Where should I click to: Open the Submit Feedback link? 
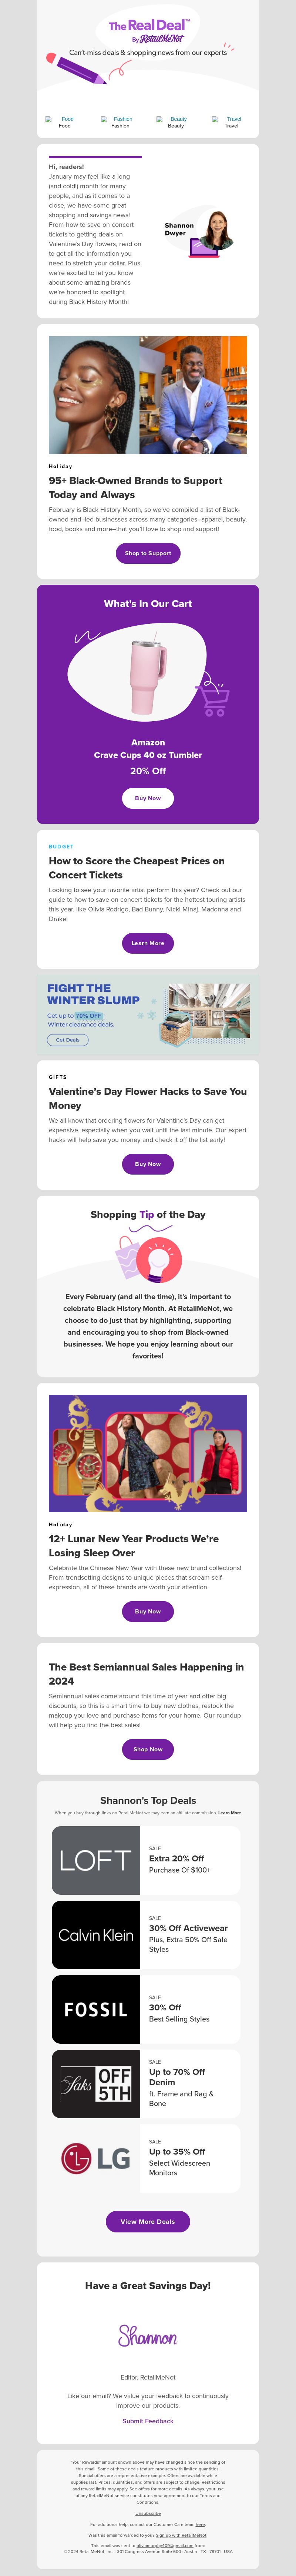tap(148, 2421)
